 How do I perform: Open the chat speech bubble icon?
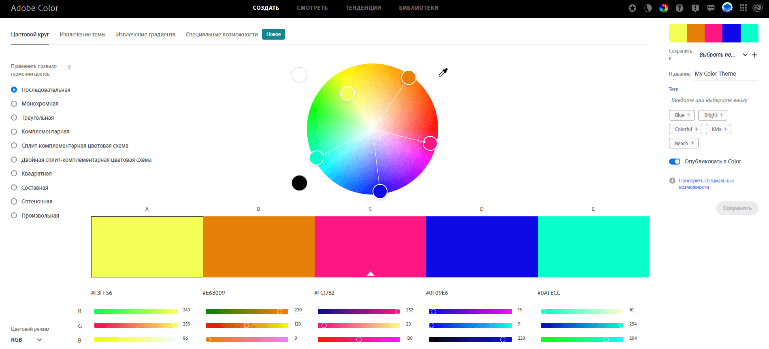[711, 8]
